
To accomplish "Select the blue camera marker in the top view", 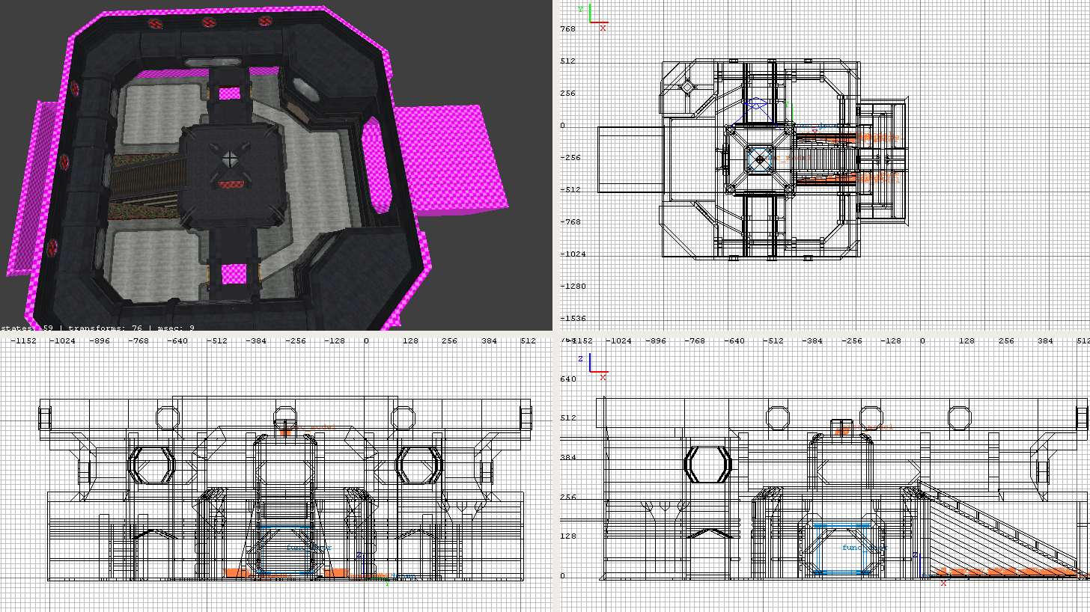I will (x=757, y=107).
